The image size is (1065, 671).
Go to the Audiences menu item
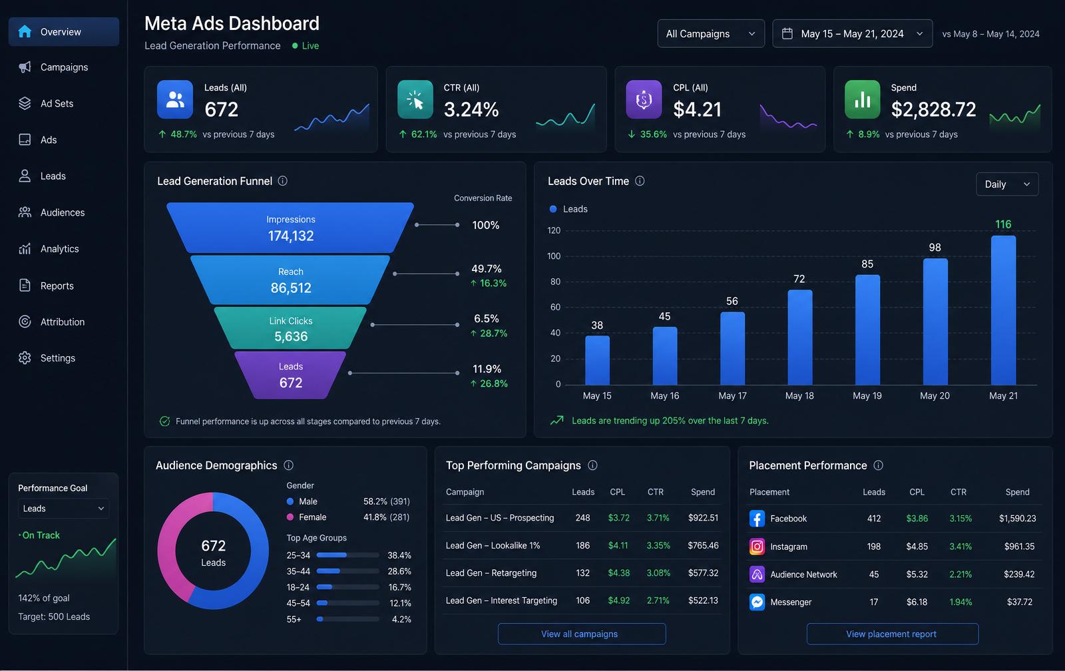[64, 212]
